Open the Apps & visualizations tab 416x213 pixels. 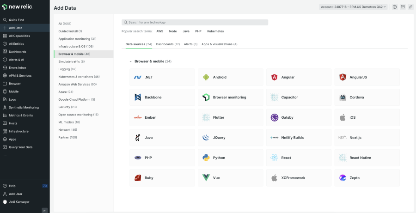pos(220,44)
